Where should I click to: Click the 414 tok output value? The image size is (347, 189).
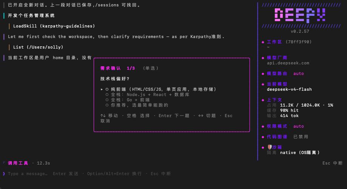point(289,116)
